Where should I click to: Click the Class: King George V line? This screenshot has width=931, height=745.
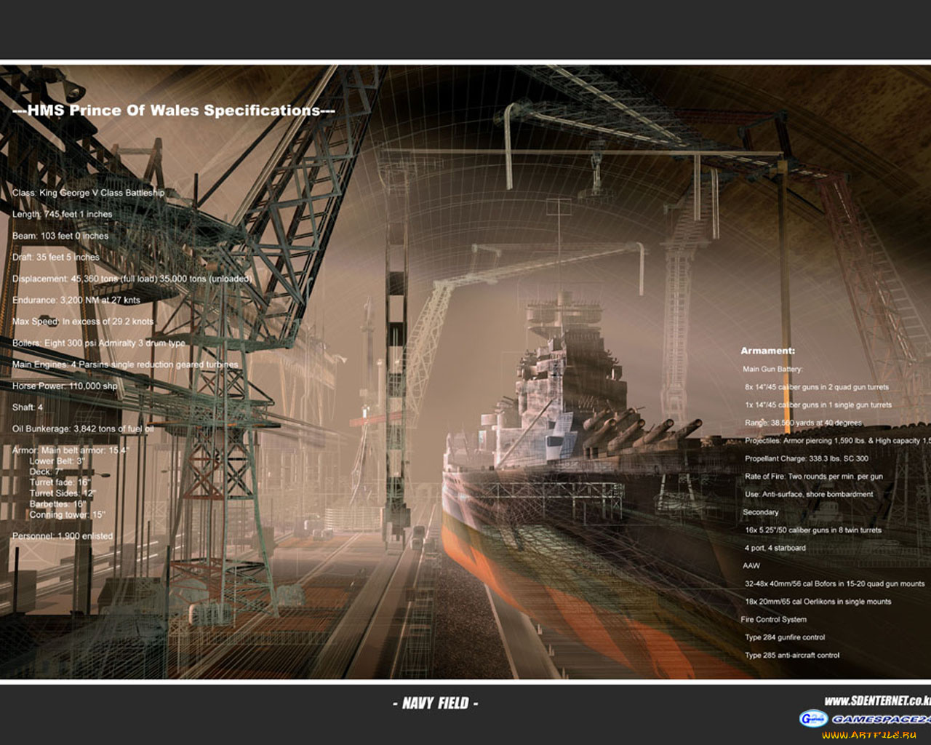click(88, 193)
